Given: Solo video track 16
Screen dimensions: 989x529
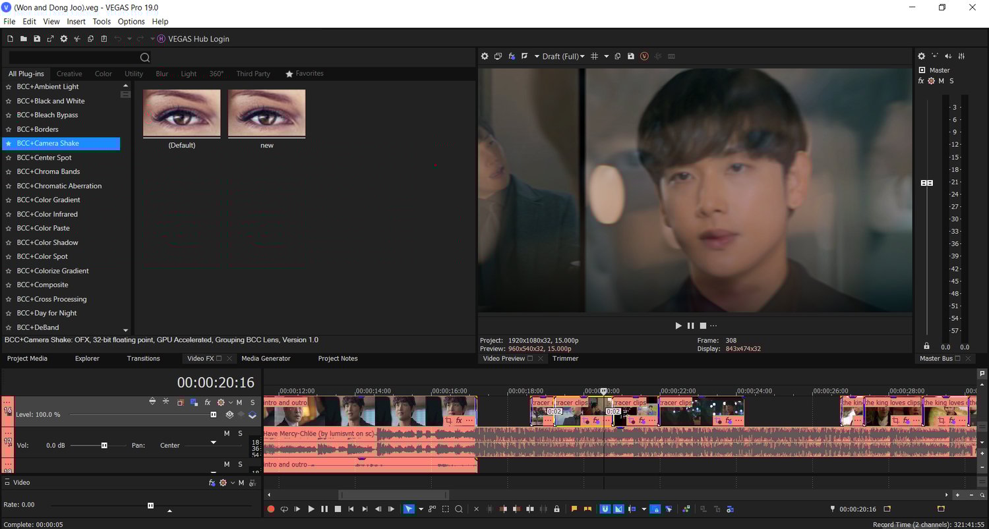Looking at the screenshot, I should click(253, 402).
